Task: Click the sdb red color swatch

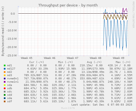Action: 5,88
